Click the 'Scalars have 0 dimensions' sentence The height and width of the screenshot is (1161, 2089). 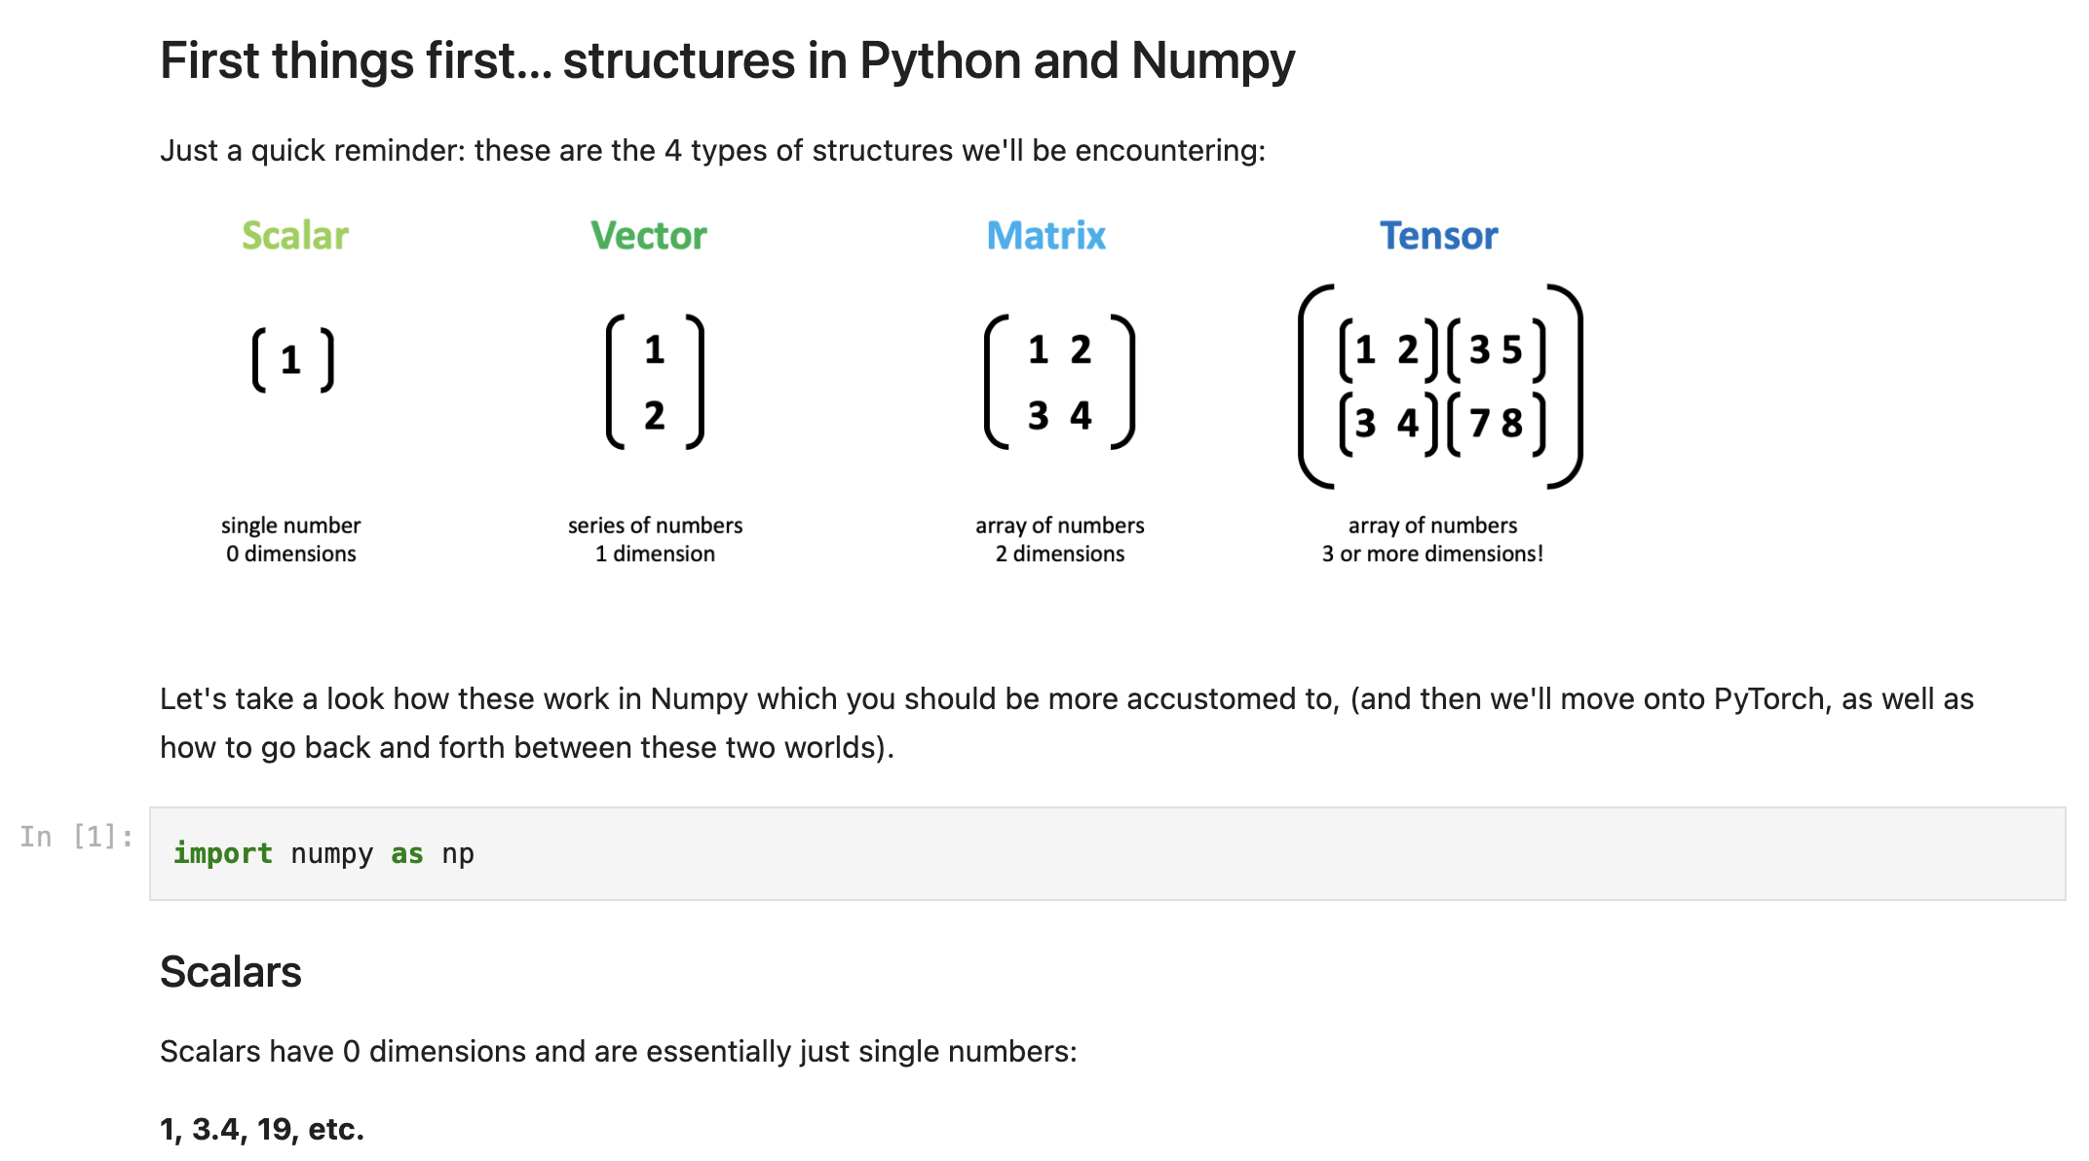click(x=618, y=1052)
